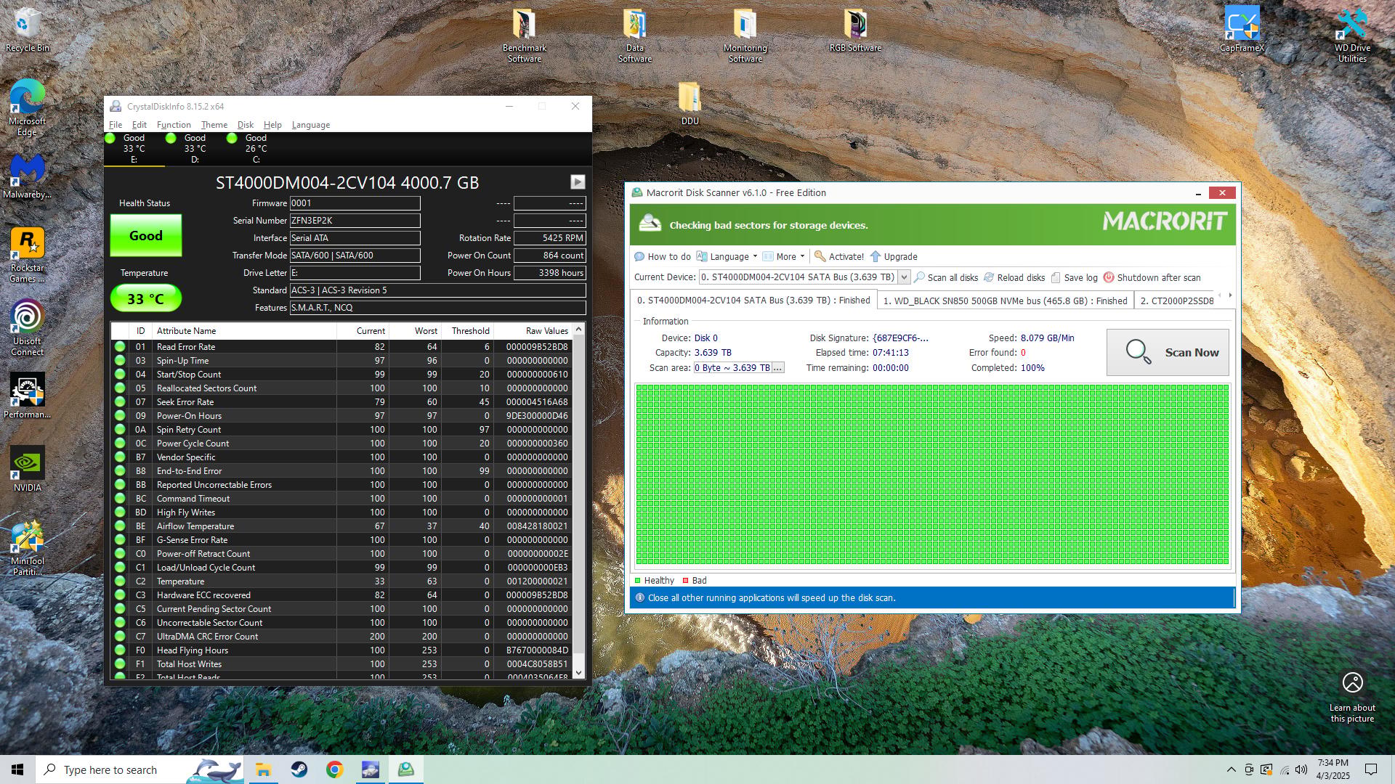Viewport: 1395px width, 784px height.
Task: Open Steam from the taskbar
Action: (x=299, y=769)
